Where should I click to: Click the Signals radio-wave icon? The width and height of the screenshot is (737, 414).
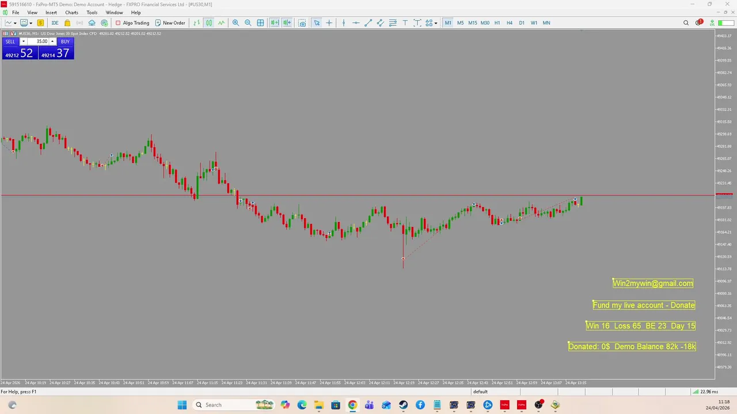(79, 23)
